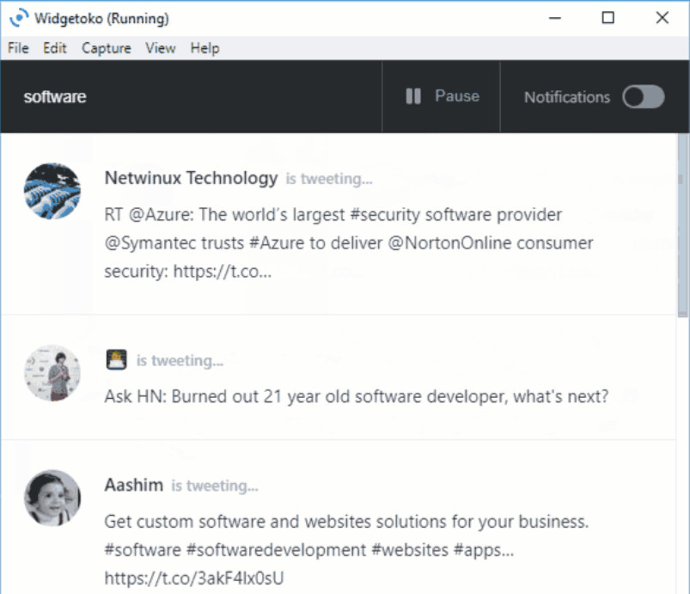This screenshot has width=690, height=594.
Task: Click 'Get custom software and websites' tweet text
Action: tap(346, 522)
